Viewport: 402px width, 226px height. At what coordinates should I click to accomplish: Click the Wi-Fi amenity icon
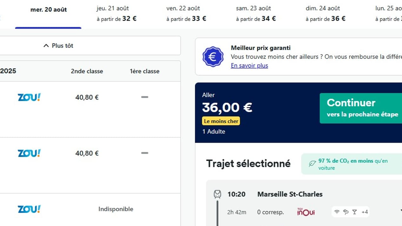point(337,212)
